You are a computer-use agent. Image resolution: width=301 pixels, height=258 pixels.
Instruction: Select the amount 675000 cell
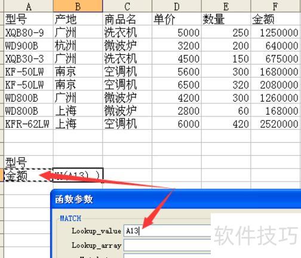coord(276,58)
